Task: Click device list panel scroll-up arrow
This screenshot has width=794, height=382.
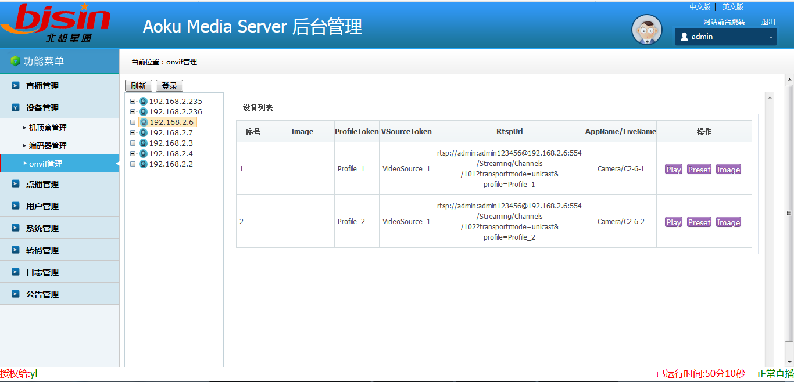Action: pyautogui.click(x=770, y=97)
